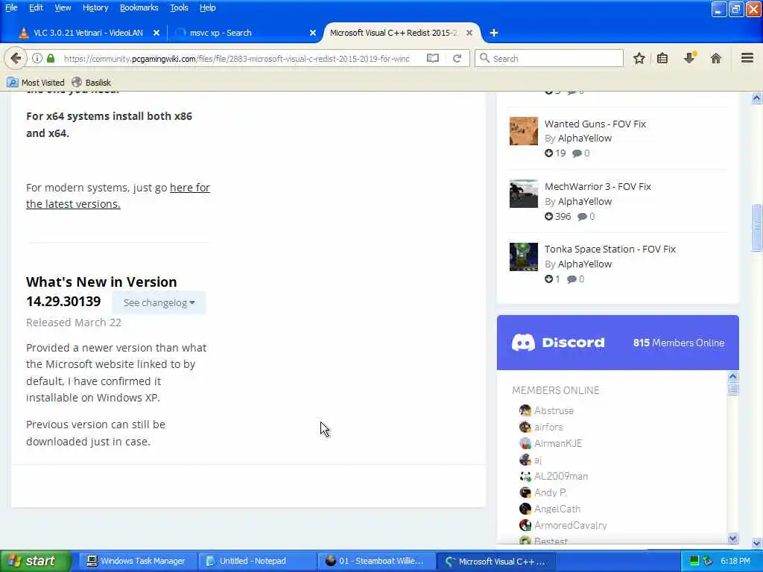The width and height of the screenshot is (763, 572).
Task: Click green CPU usage tray icon
Action: point(694,561)
